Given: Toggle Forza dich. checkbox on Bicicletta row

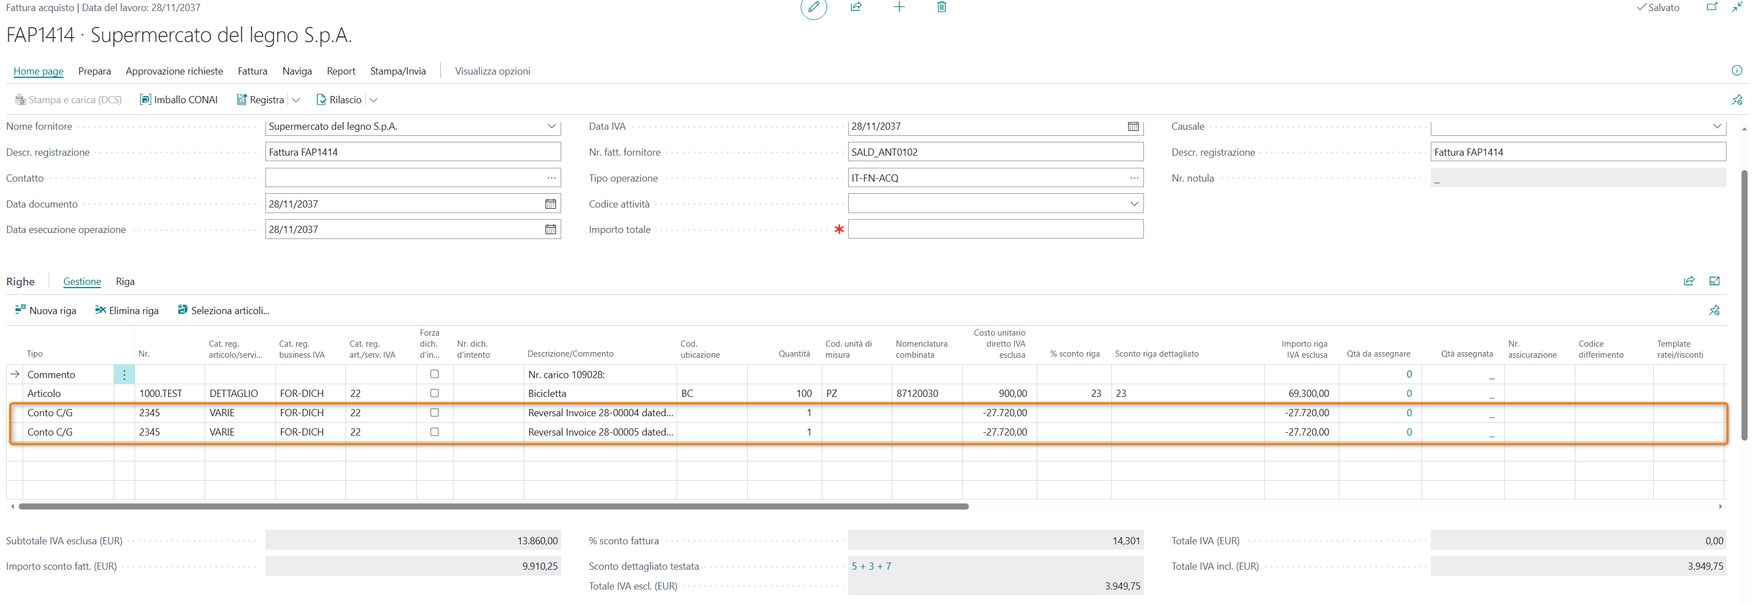Looking at the screenshot, I should click(x=434, y=394).
